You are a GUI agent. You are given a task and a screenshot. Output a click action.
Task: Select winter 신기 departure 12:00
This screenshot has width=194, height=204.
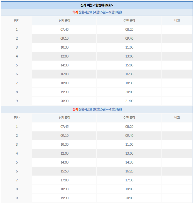coord(65,153)
